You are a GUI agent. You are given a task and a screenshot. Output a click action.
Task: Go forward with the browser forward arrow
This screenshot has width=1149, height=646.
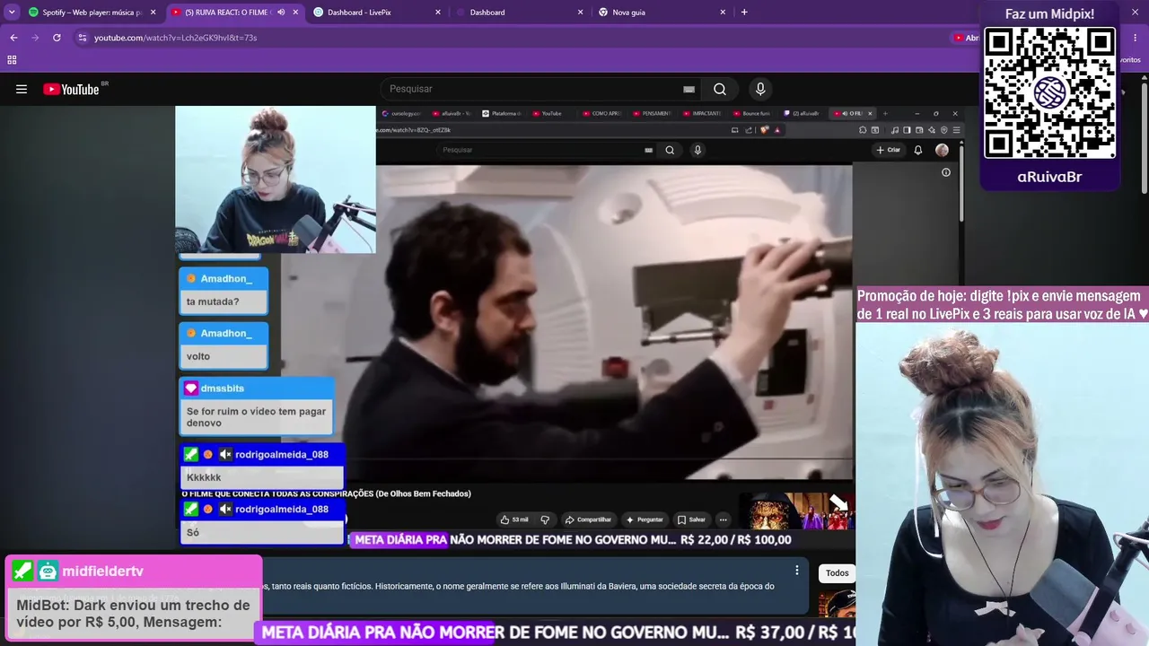click(35, 38)
